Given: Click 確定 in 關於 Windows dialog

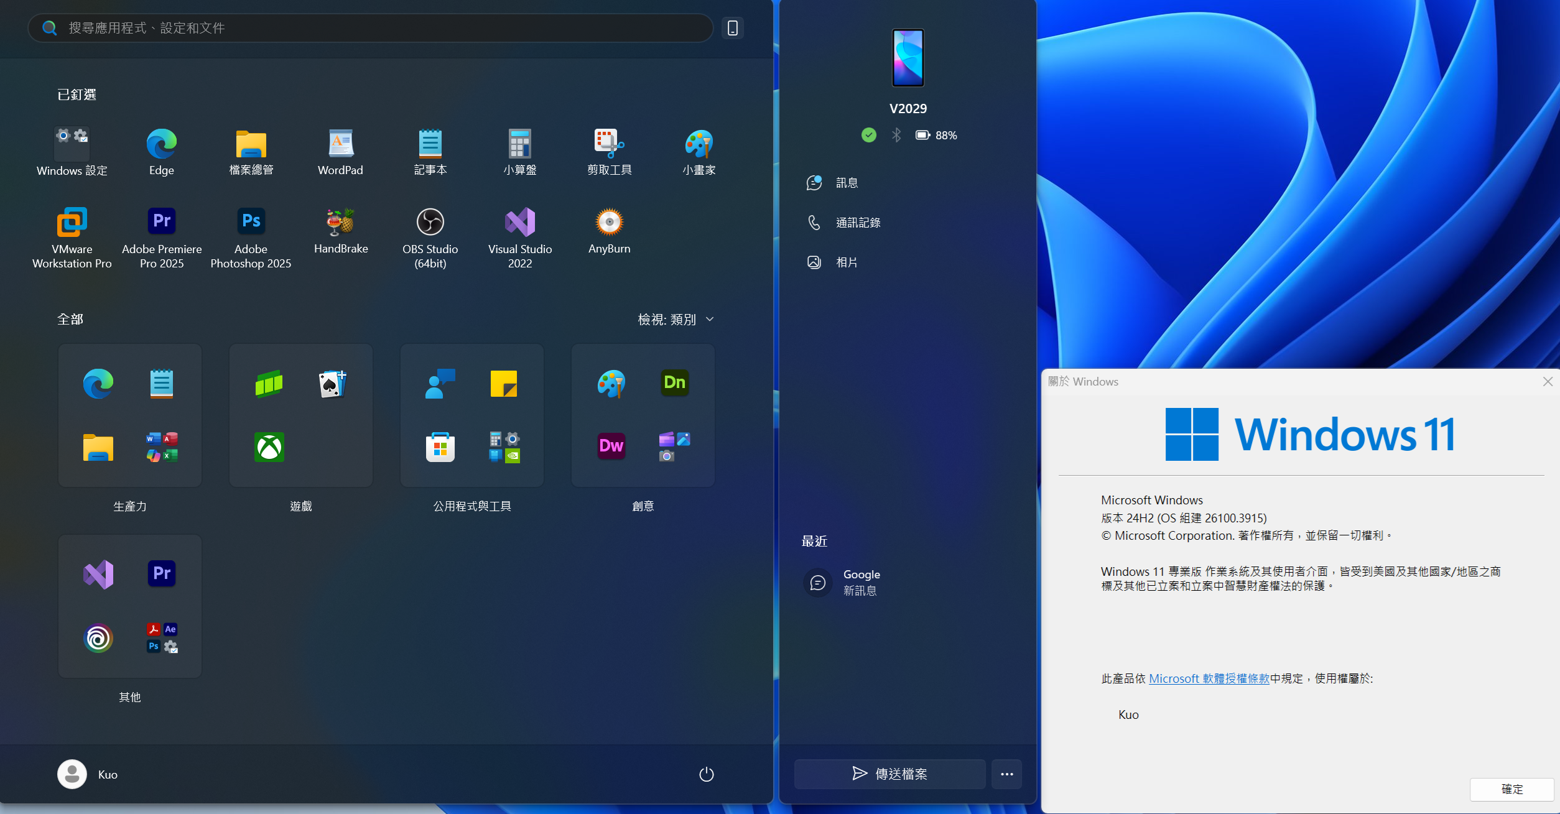Looking at the screenshot, I should pos(1512,789).
